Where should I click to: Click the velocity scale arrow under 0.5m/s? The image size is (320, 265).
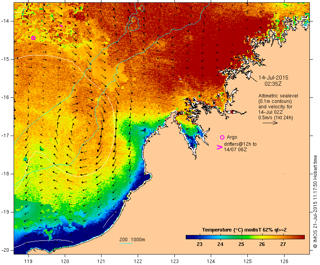coord(270,123)
